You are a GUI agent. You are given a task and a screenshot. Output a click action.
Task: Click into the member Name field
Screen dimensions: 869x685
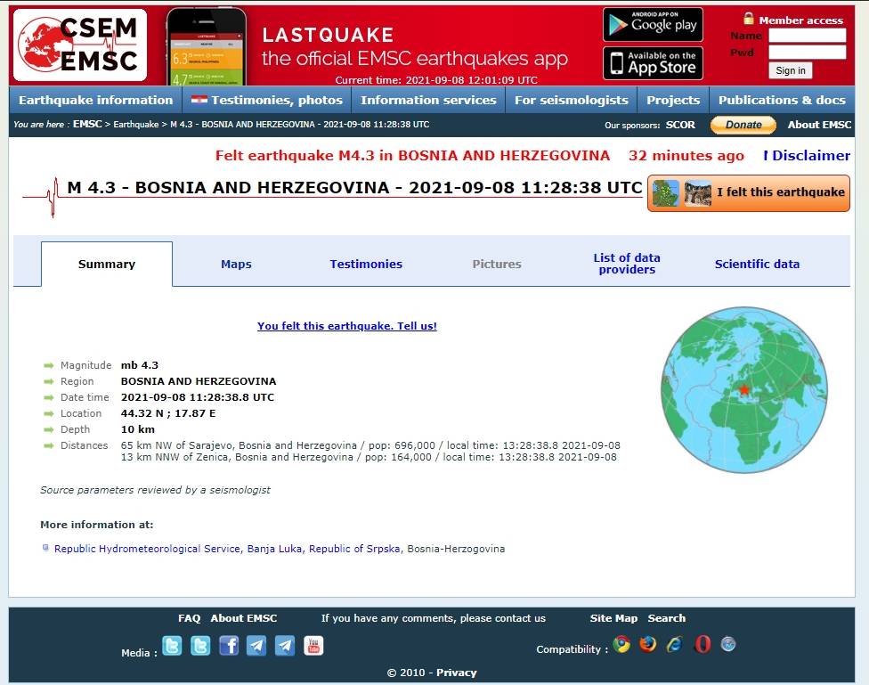coord(807,36)
